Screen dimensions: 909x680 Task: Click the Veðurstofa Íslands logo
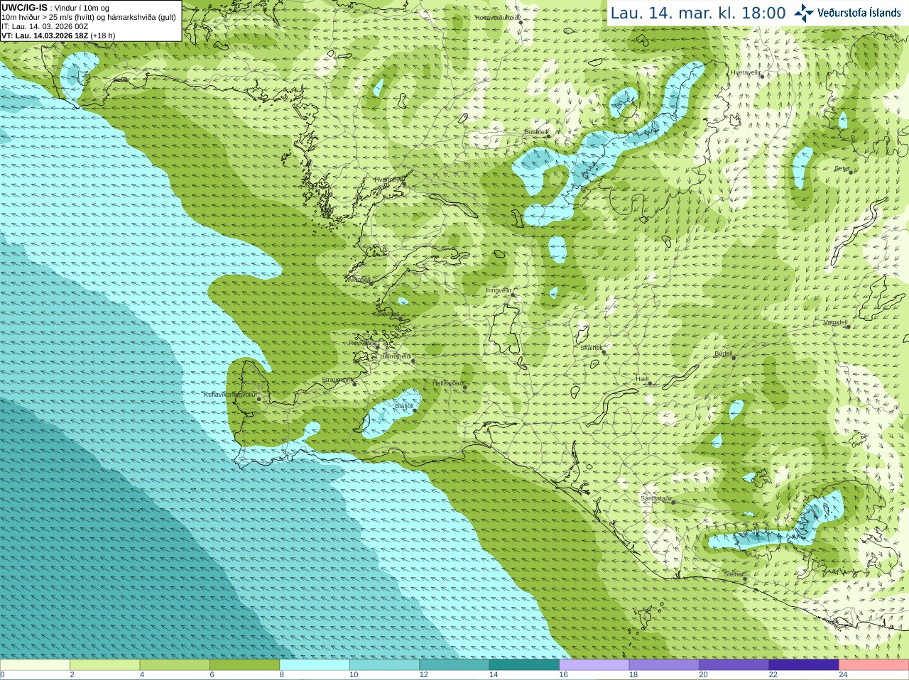[847, 13]
